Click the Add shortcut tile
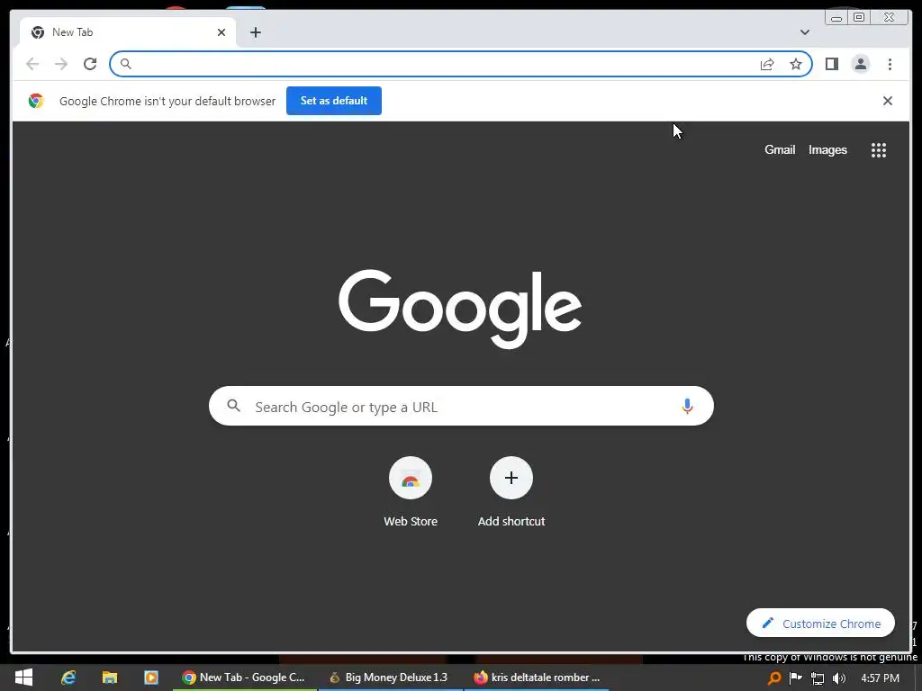The width and height of the screenshot is (922, 691). [x=511, y=492]
